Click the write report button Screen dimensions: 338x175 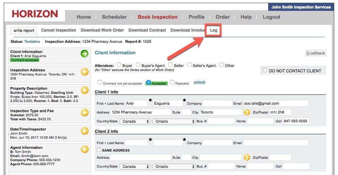tap(24, 31)
